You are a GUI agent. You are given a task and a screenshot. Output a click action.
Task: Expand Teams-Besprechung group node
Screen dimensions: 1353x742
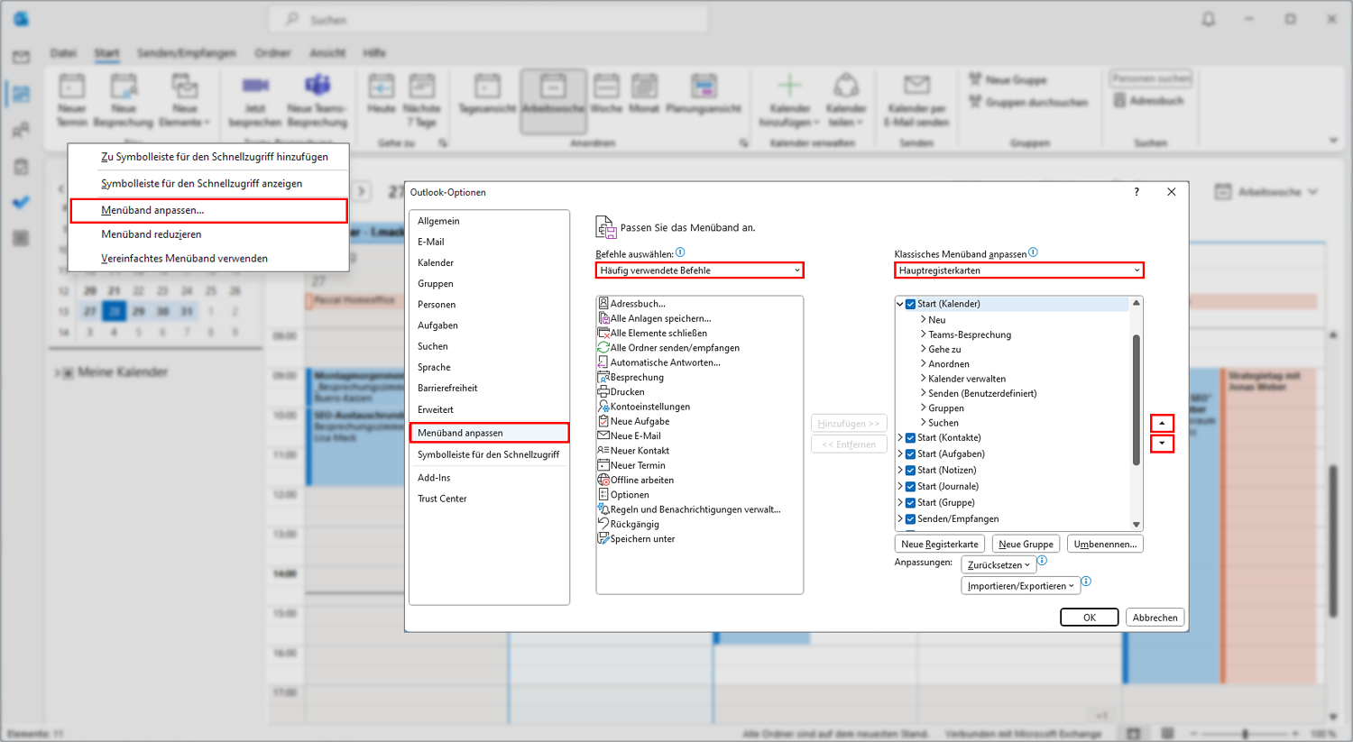click(923, 334)
